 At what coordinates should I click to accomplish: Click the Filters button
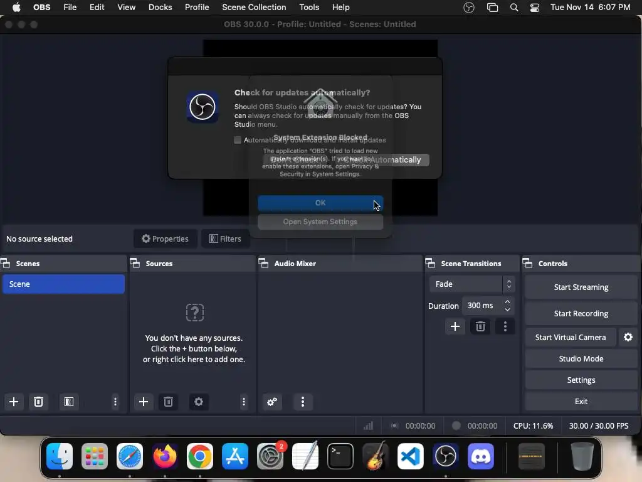coord(225,238)
